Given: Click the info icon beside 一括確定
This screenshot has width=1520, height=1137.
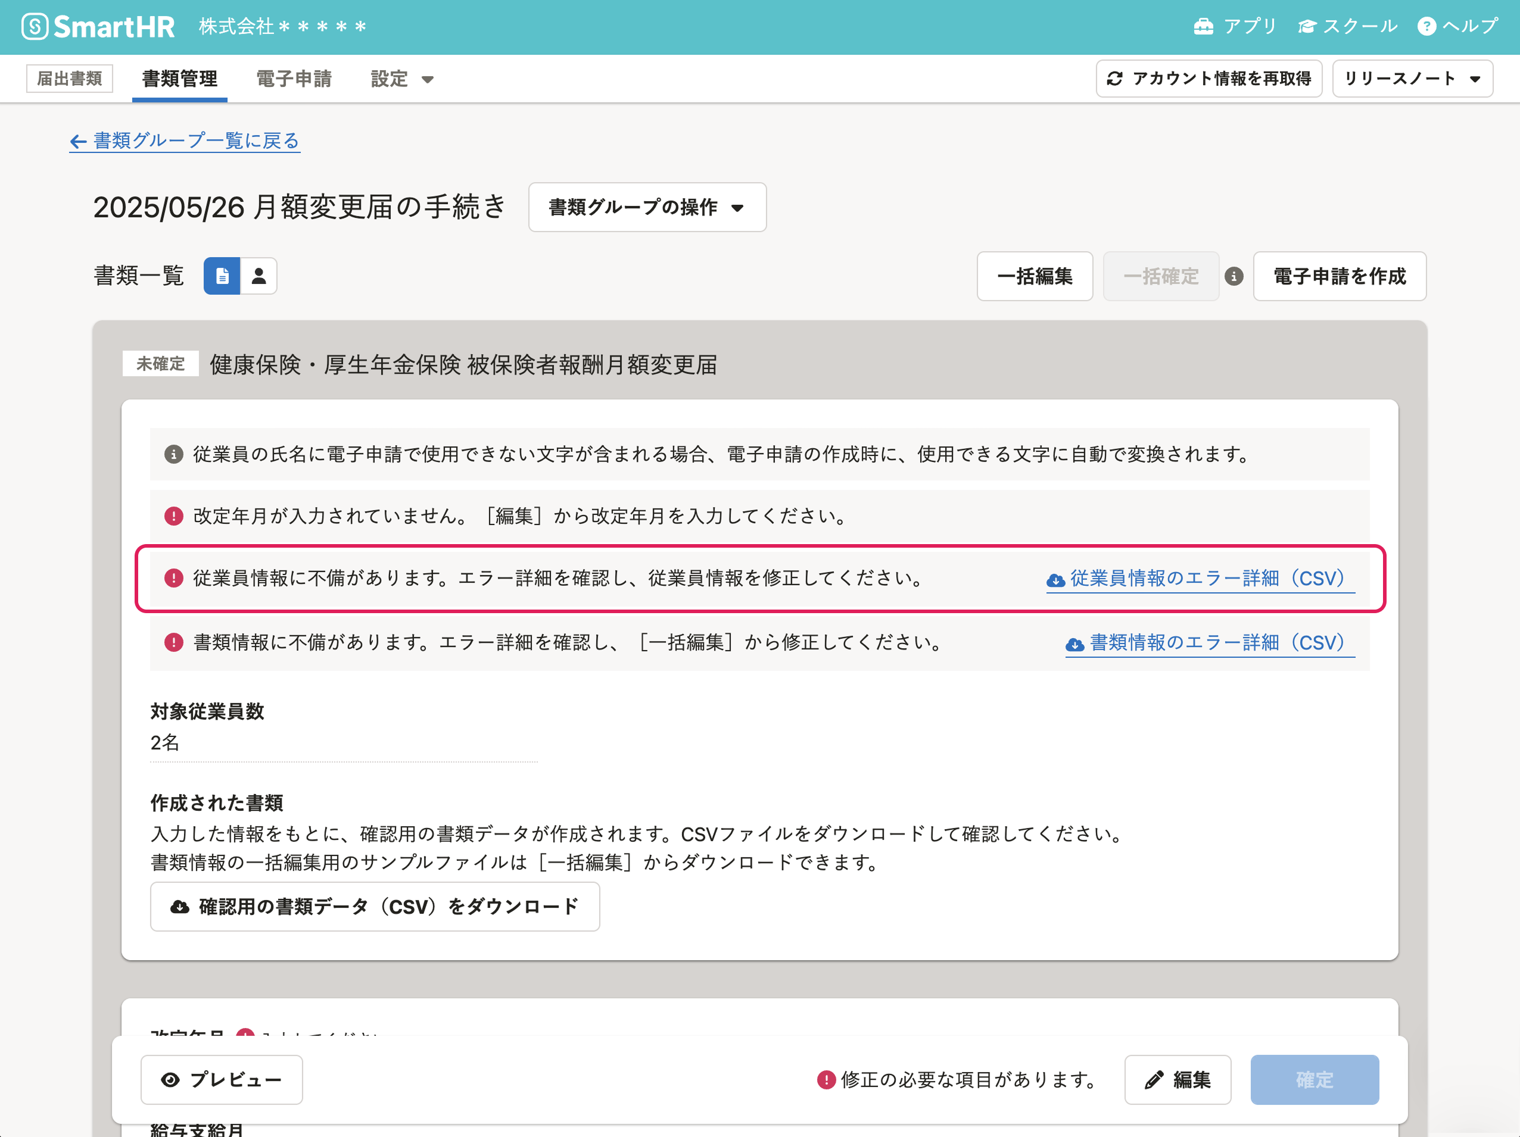Looking at the screenshot, I should point(1234,276).
